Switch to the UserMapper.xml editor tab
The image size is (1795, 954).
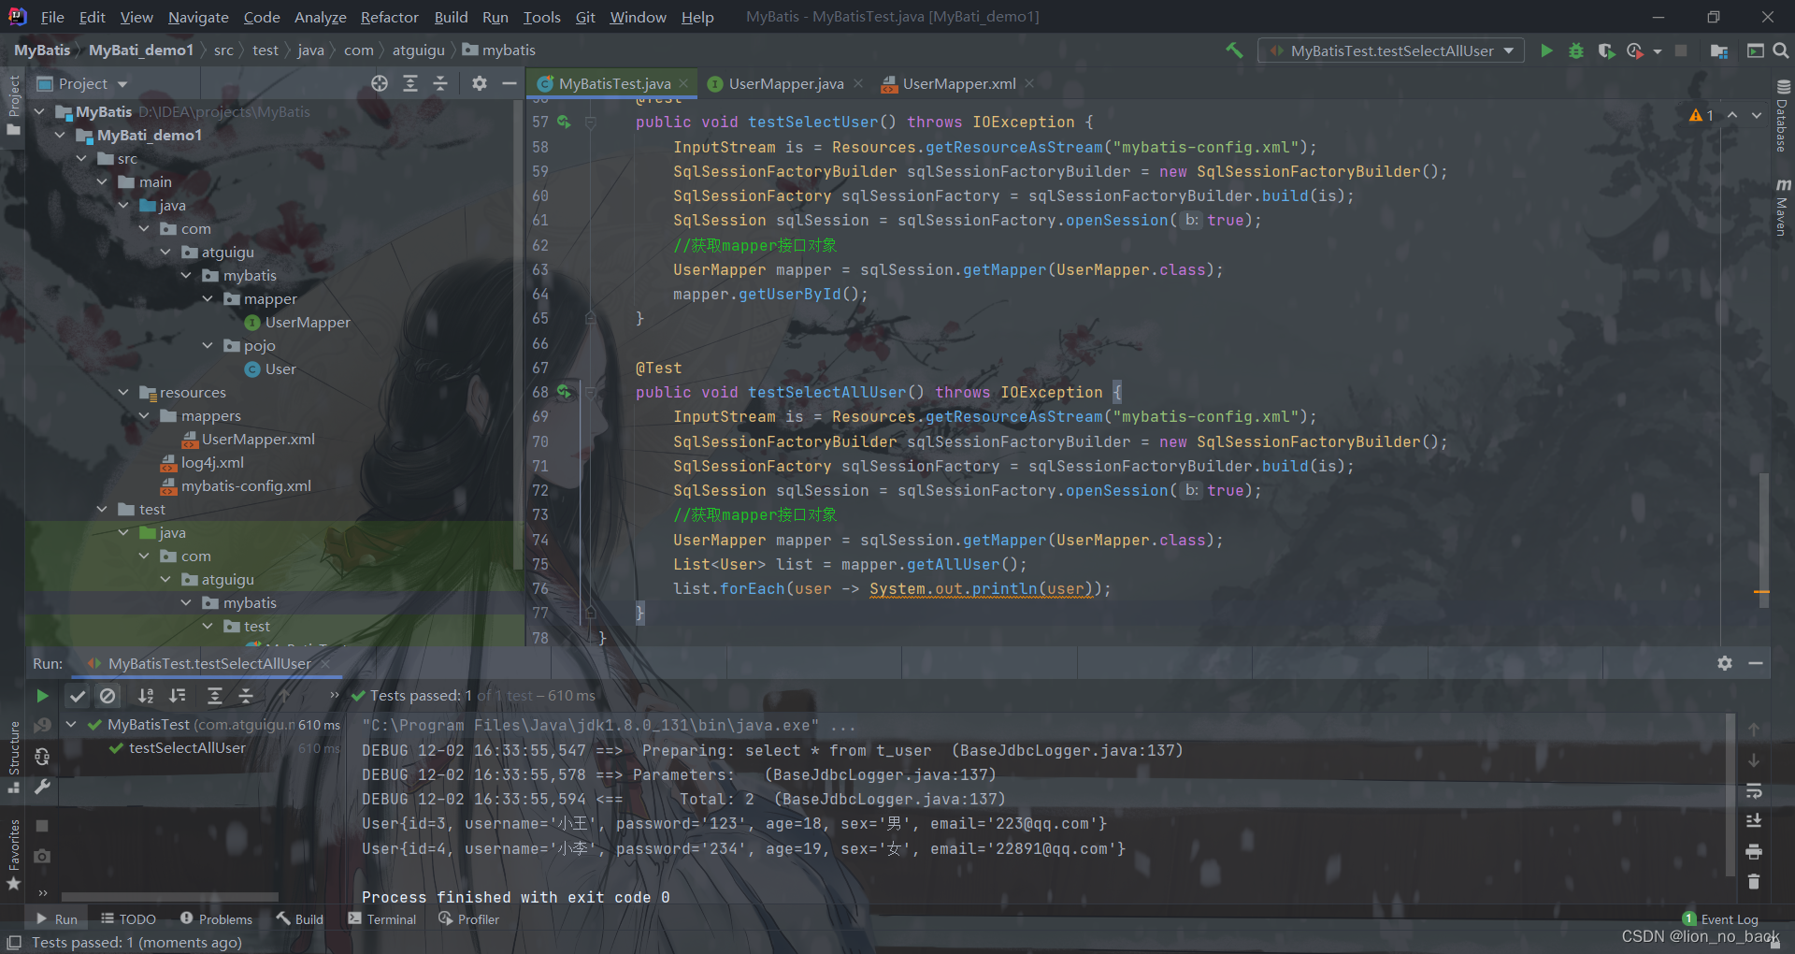coord(958,83)
